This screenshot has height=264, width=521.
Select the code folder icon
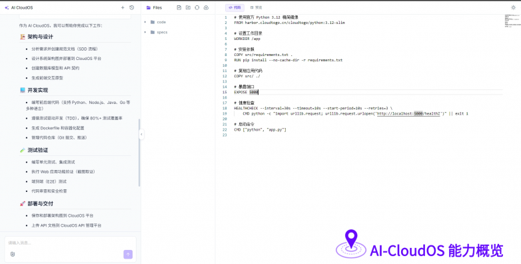click(153, 22)
